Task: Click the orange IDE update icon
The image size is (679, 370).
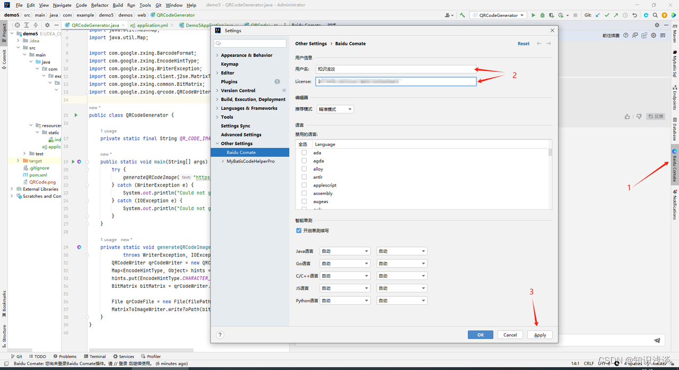Action: click(665, 15)
